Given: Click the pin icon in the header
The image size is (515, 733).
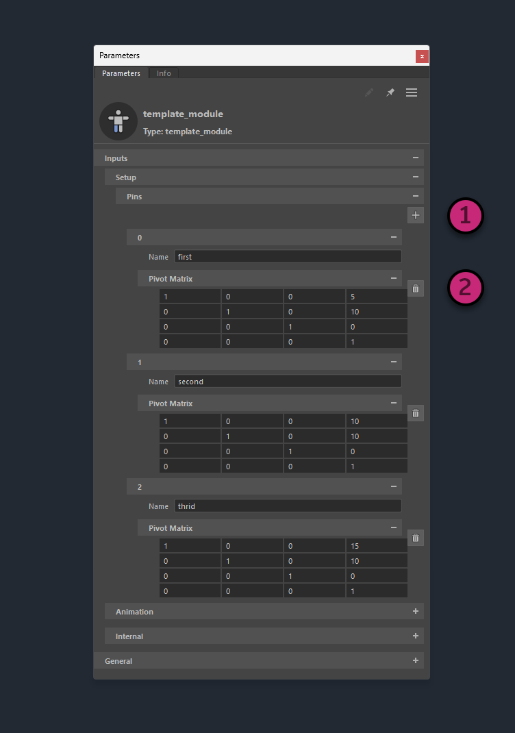Looking at the screenshot, I should (x=390, y=92).
